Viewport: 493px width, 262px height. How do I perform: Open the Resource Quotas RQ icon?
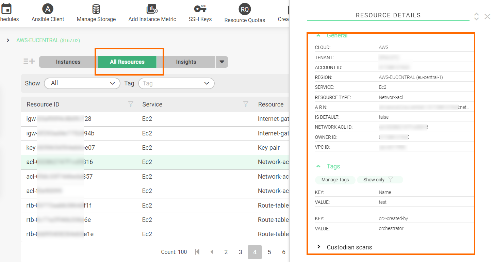[x=245, y=10]
